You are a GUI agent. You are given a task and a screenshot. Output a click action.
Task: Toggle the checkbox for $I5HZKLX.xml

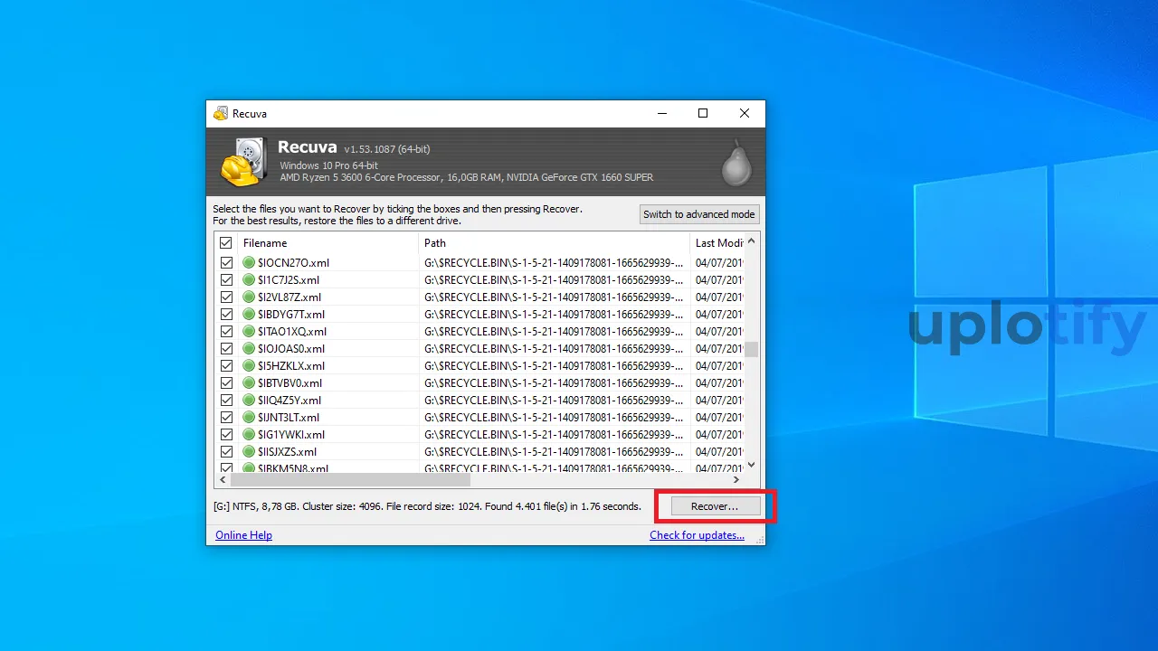click(226, 366)
